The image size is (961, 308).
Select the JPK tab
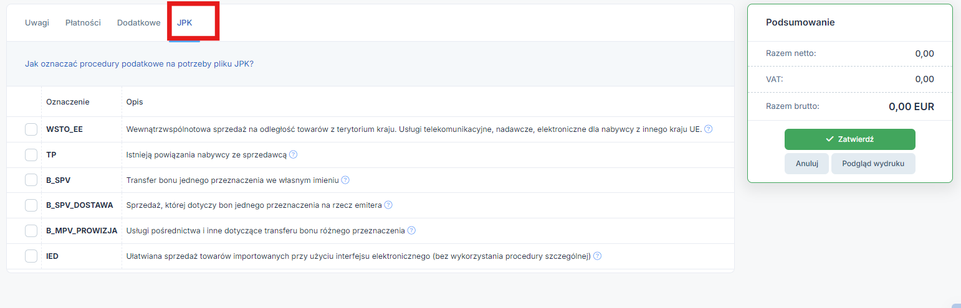tap(184, 22)
